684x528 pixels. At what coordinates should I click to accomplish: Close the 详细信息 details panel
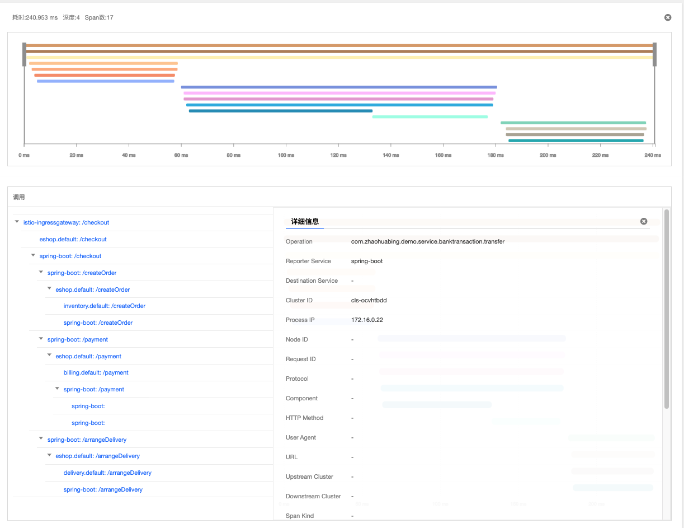tap(643, 221)
